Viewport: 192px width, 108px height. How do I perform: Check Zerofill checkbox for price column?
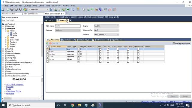pyautogui.click(x=138, y=59)
